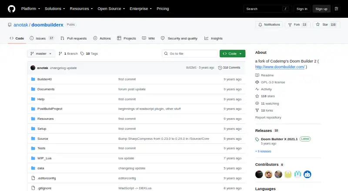The height and width of the screenshot is (191, 348).
Task: Switch to the Wiki tab
Action: tap(148, 38)
